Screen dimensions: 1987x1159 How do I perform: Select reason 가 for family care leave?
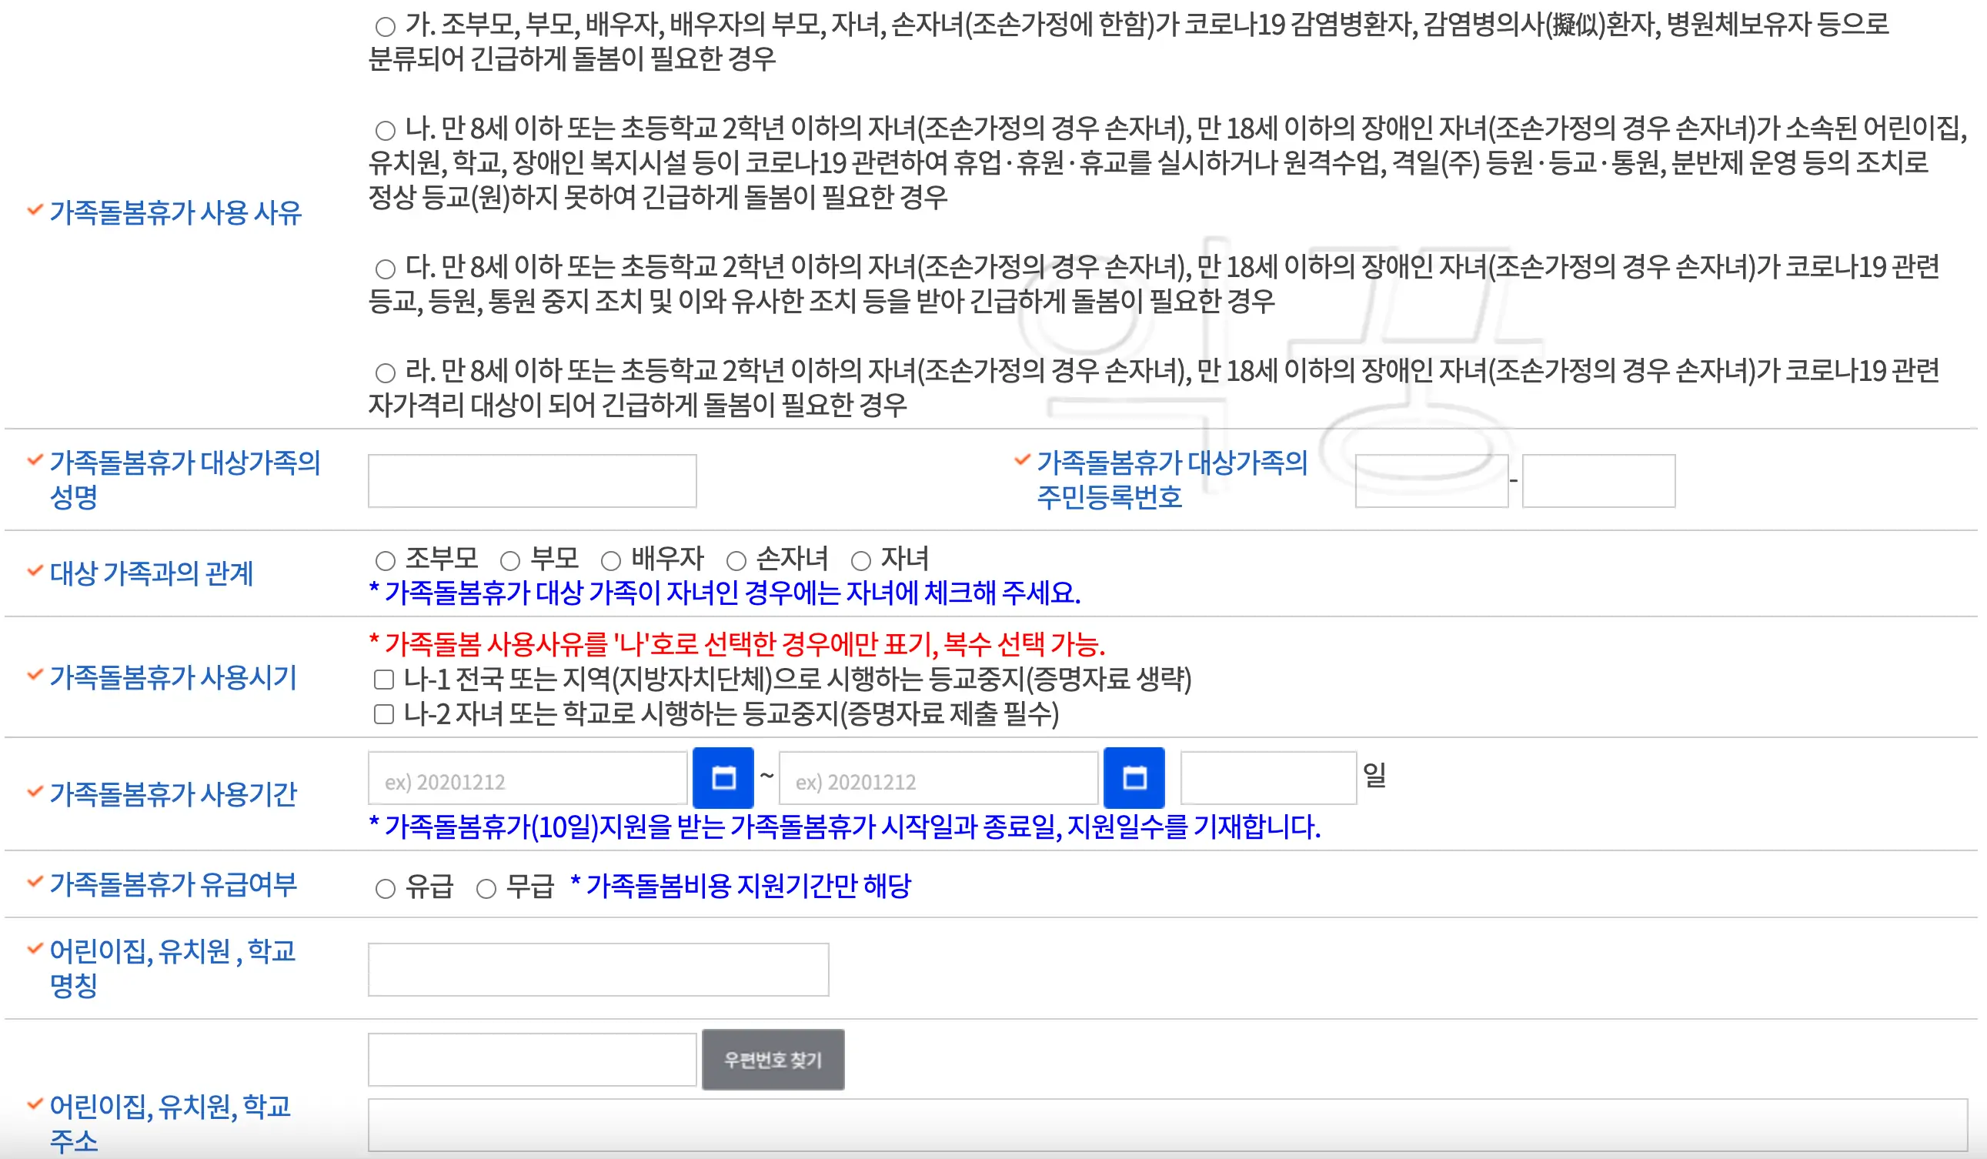click(x=384, y=24)
